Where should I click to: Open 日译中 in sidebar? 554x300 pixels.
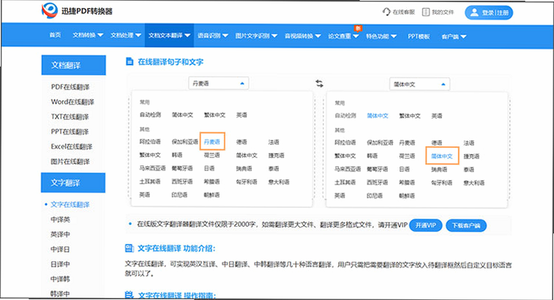point(61,264)
